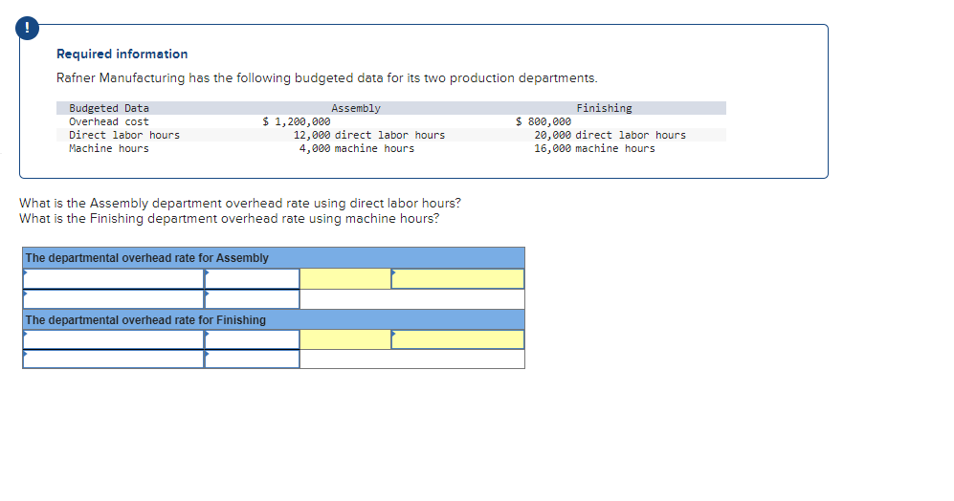The height and width of the screenshot is (501, 954).
Task: Click the Finishing department overhead rate question
Action: 230,218
